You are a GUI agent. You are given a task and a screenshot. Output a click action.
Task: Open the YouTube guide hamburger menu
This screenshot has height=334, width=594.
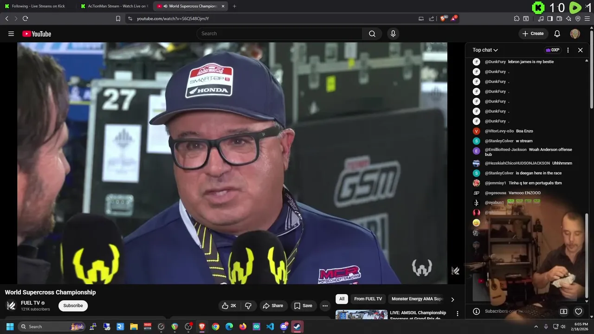tap(11, 33)
